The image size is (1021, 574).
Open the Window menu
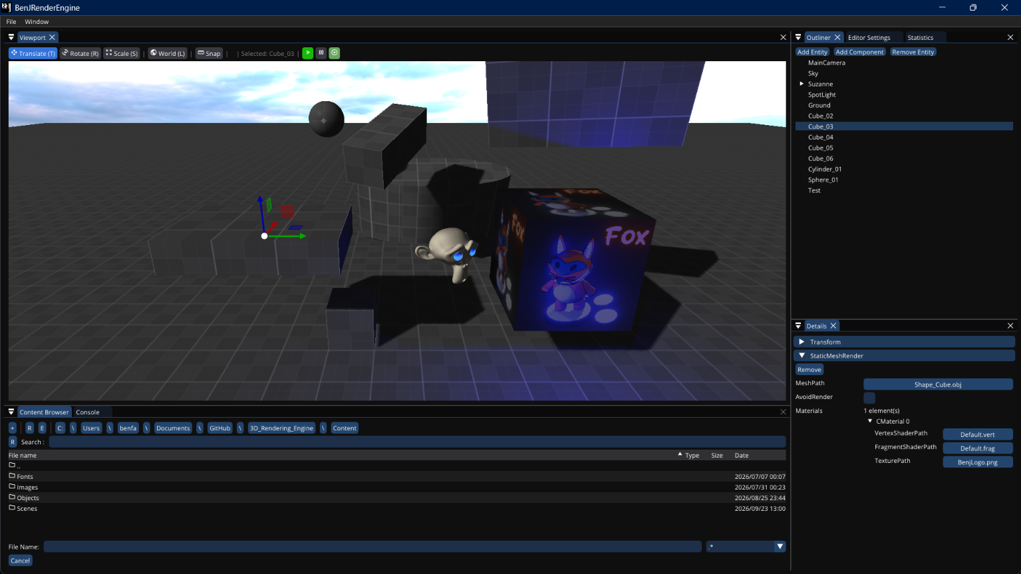37,22
